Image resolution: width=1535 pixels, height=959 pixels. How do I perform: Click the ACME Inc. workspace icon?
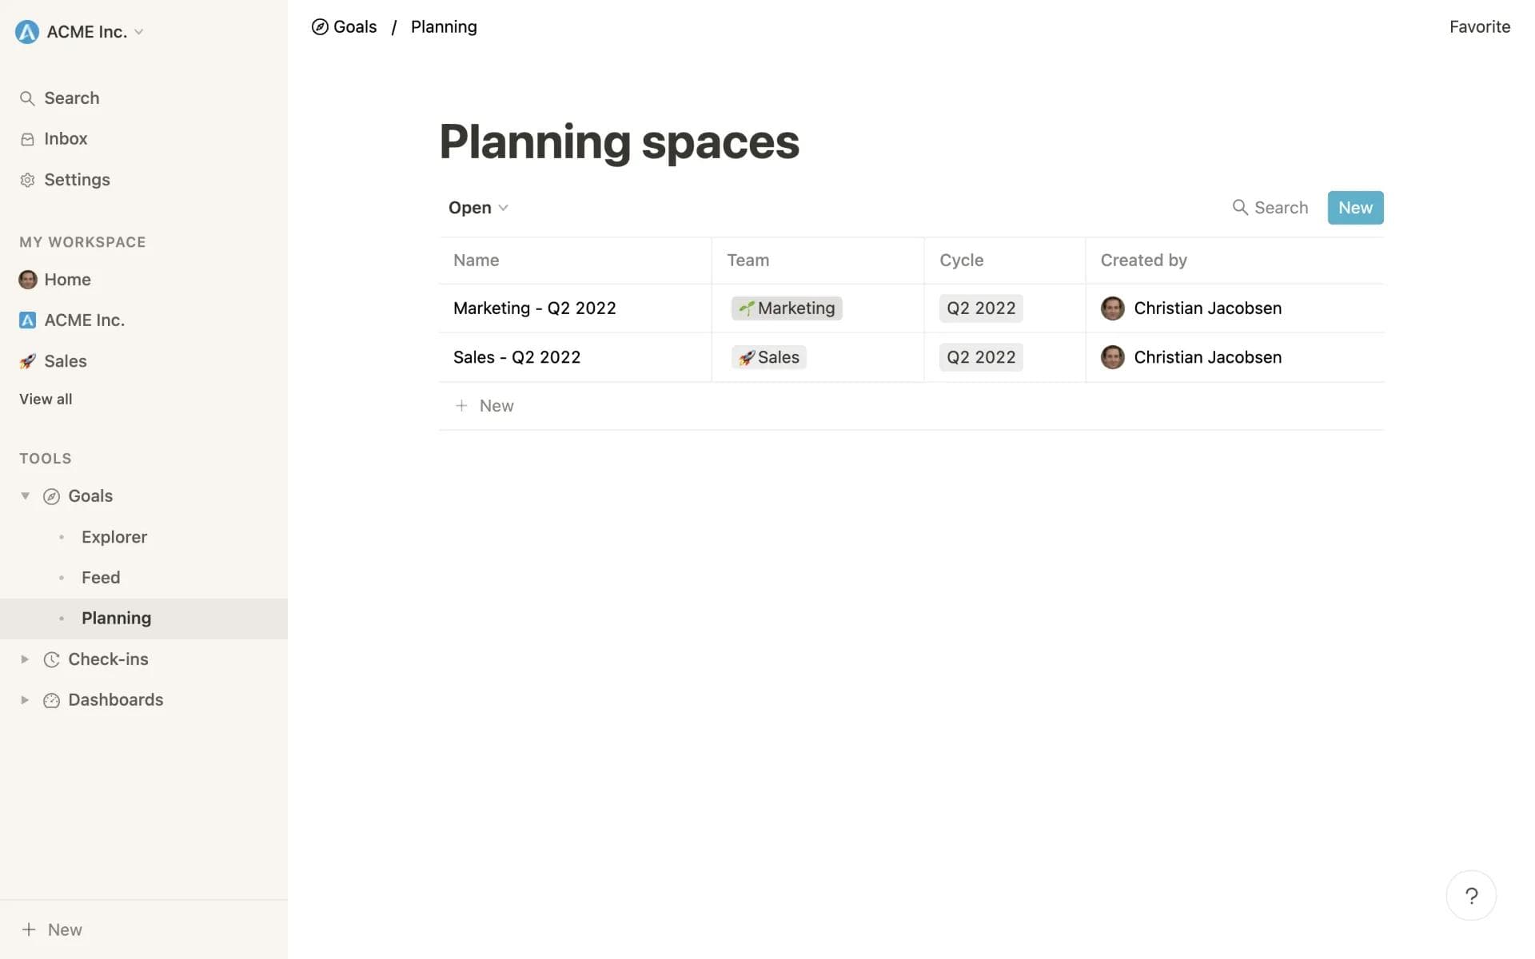point(26,31)
